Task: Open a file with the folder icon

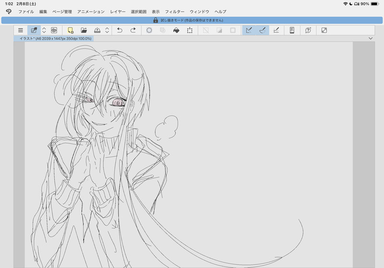Action: 84,30
